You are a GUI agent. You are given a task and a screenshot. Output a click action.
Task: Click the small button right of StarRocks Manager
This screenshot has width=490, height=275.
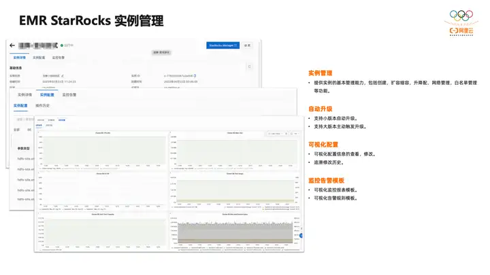(247, 45)
